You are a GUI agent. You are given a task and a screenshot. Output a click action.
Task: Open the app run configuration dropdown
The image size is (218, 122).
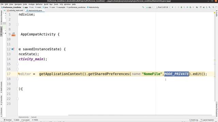pos(150,7)
